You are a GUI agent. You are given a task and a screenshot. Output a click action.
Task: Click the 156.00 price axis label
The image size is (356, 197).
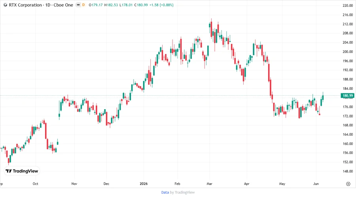[348, 153]
